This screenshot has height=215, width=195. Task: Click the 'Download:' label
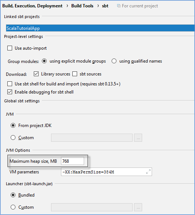click(x=16, y=74)
